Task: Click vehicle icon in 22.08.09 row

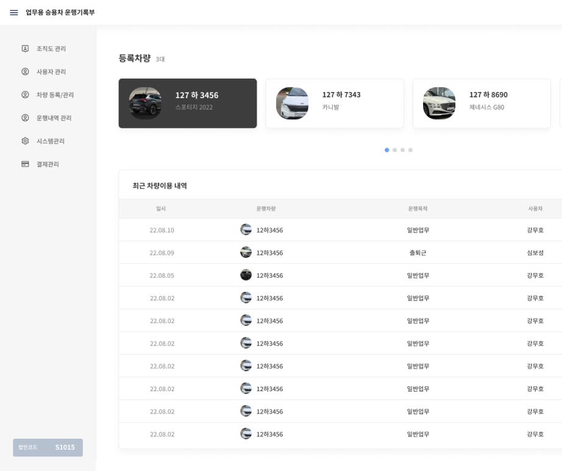Action: (246, 252)
